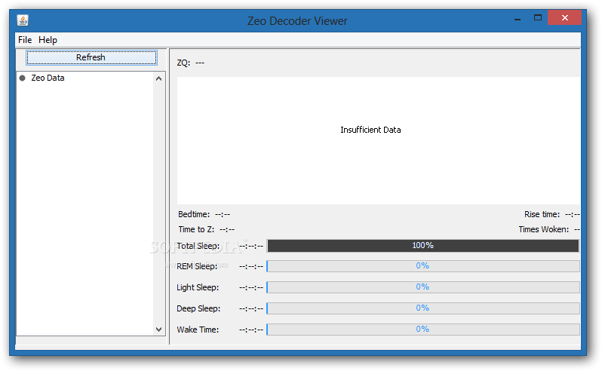Click the Total Sleep 100% progress bar
Viewport: 602px width, 371px height.
click(x=423, y=246)
